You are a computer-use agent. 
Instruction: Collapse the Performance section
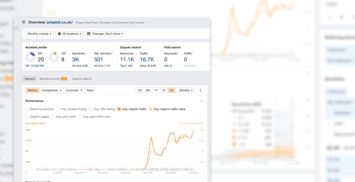click(x=202, y=101)
